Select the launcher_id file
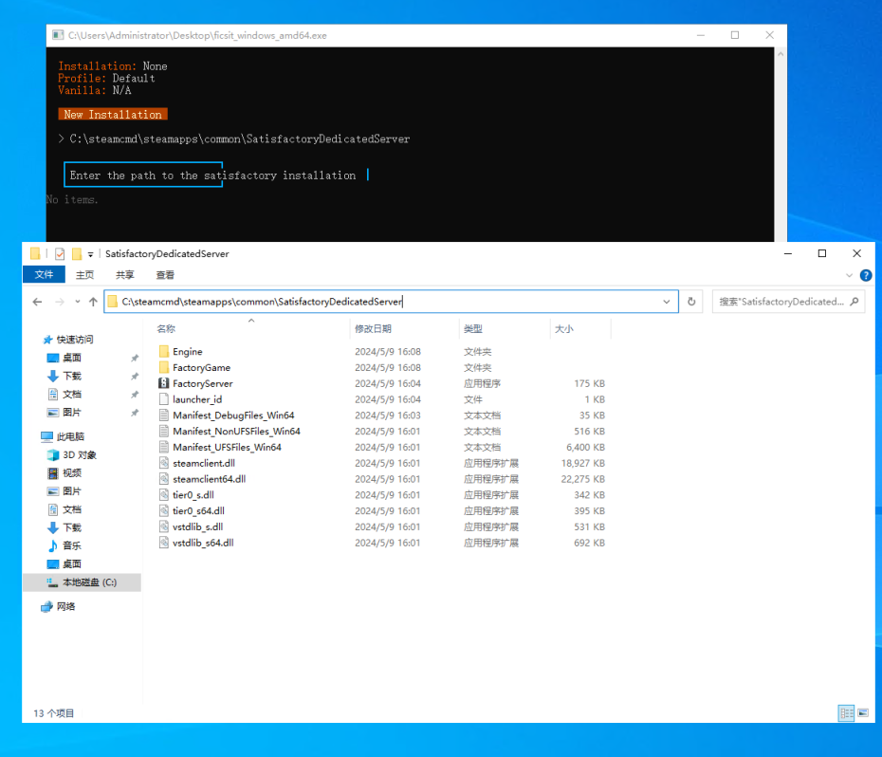 (197, 399)
